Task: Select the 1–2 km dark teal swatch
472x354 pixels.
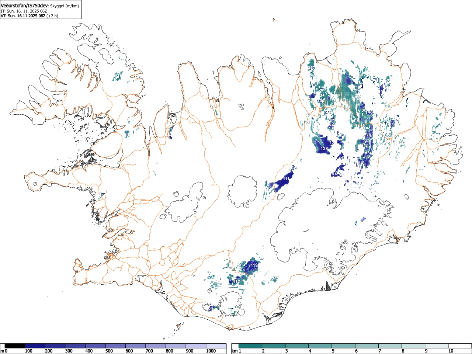Action: point(251,346)
